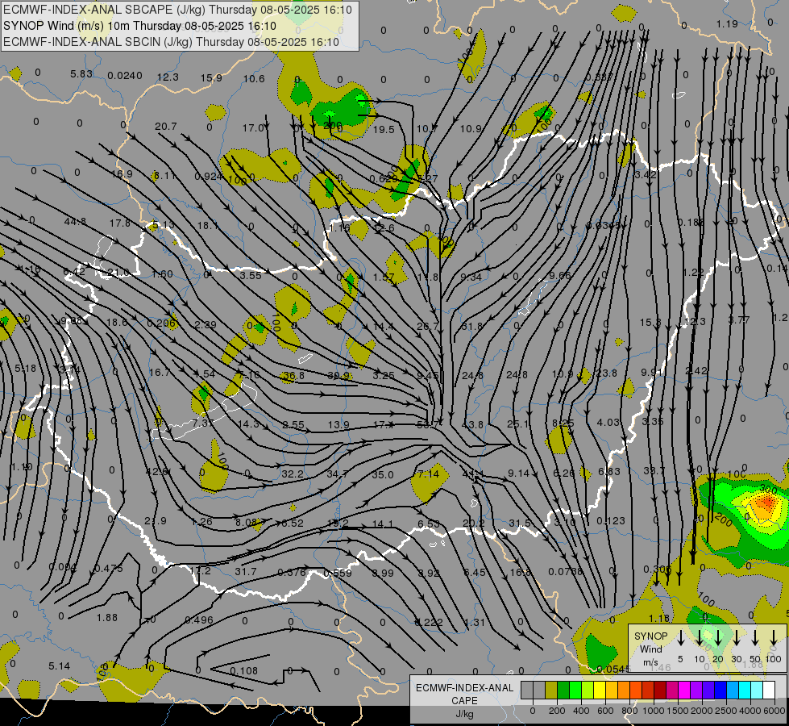The width and height of the screenshot is (789, 726).
Task: Click the map value 25.1
Action: [x=517, y=423]
